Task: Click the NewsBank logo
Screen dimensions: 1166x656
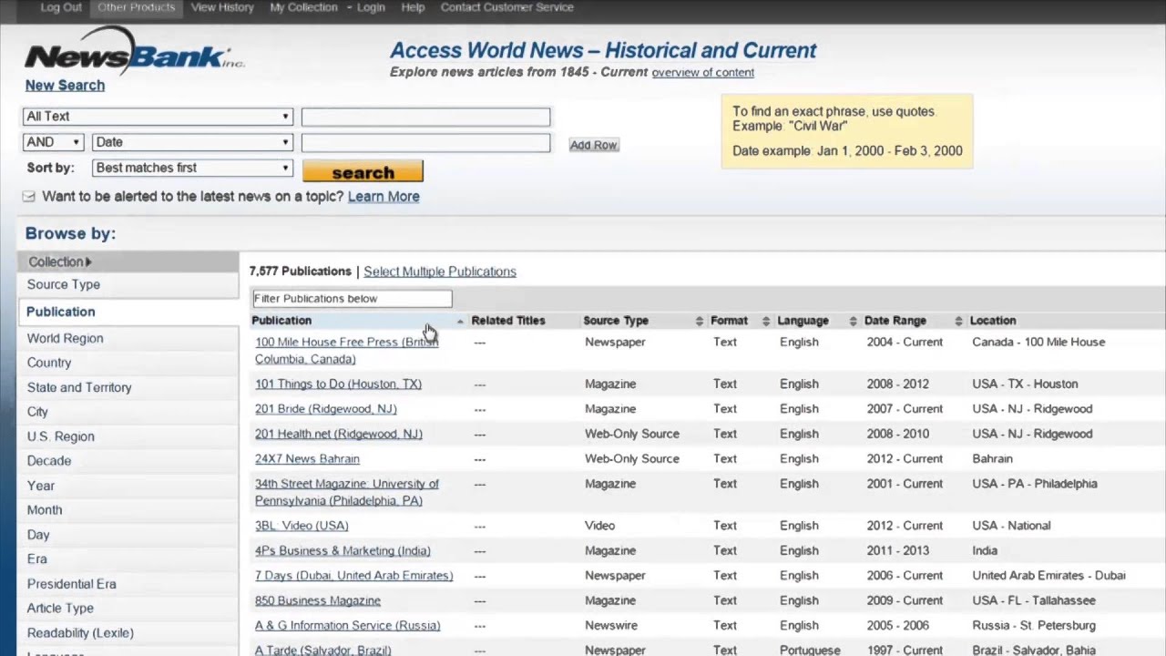Action: [135, 53]
